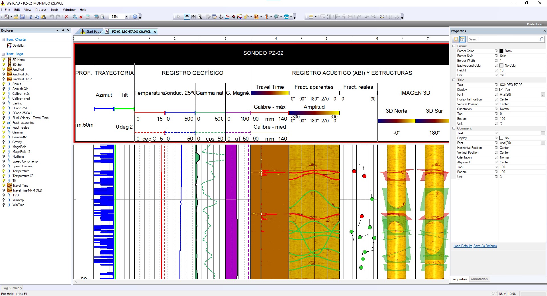Toggle visibility bulb for Gamma log

4,132
